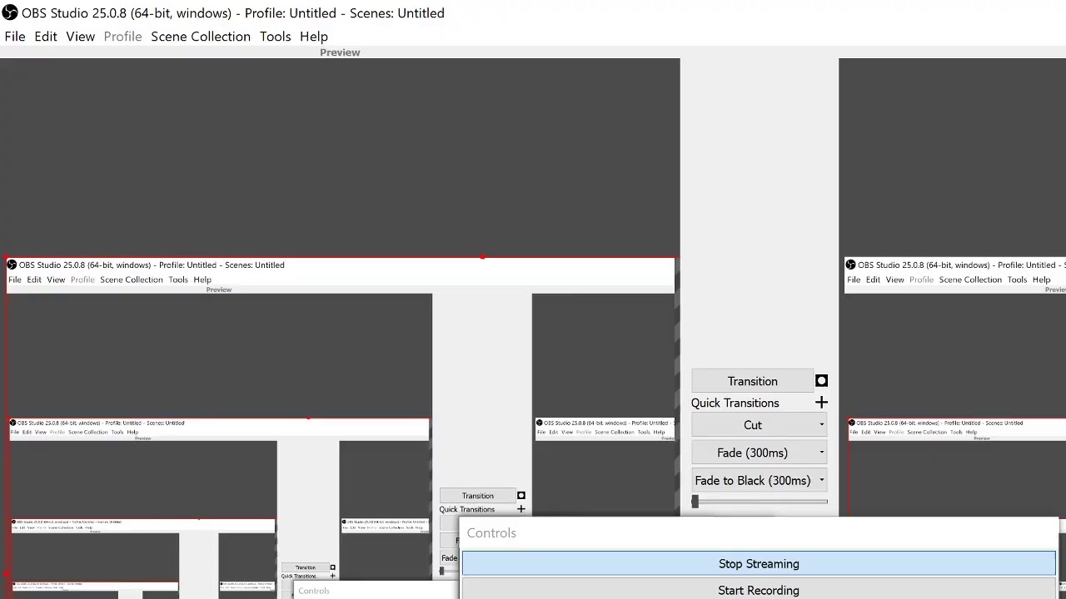Click the Quick Transitions label
This screenshot has width=1066, height=599.
(735, 403)
